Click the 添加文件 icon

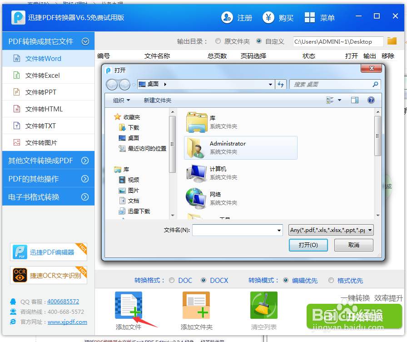click(x=129, y=305)
